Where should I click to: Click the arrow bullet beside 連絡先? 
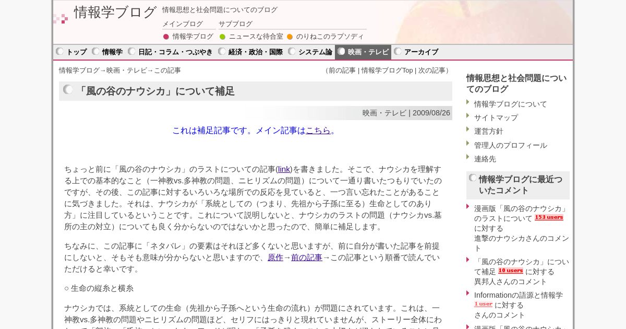[x=468, y=157]
